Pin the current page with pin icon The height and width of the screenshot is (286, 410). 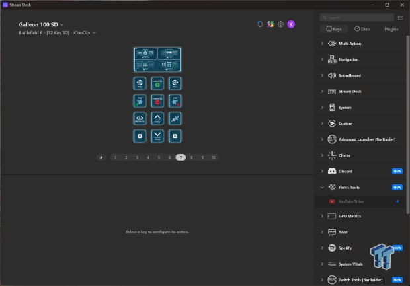[x=101, y=157]
